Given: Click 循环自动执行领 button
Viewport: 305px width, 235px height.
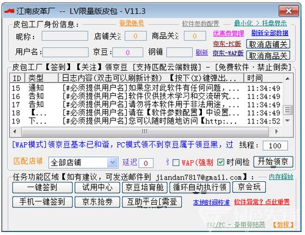Looking at the screenshot, I should tap(200, 187).
